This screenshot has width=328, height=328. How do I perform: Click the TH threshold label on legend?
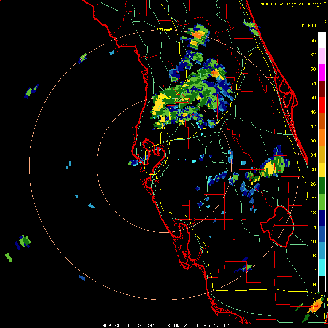tap(313, 285)
